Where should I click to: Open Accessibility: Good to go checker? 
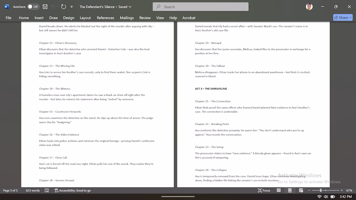72,191
